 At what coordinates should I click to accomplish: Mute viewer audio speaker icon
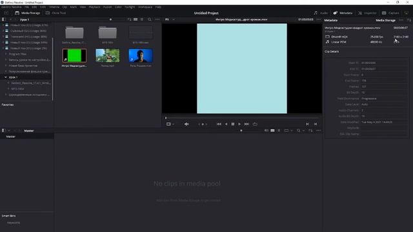tap(186, 124)
